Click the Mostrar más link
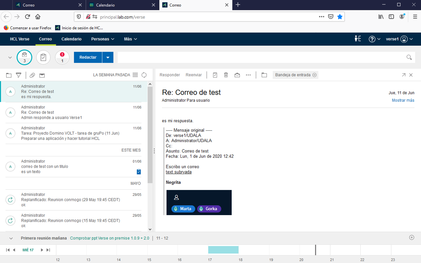This screenshot has height=263, width=421. (403, 100)
